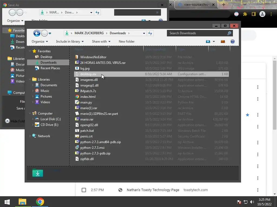Image resolution: width=277 pixels, height=207 pixels.
Task: Select the imageres.dll file icon
Action: 77,80
